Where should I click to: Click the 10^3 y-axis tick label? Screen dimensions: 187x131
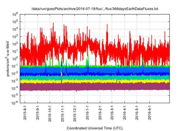pos(15,37)
